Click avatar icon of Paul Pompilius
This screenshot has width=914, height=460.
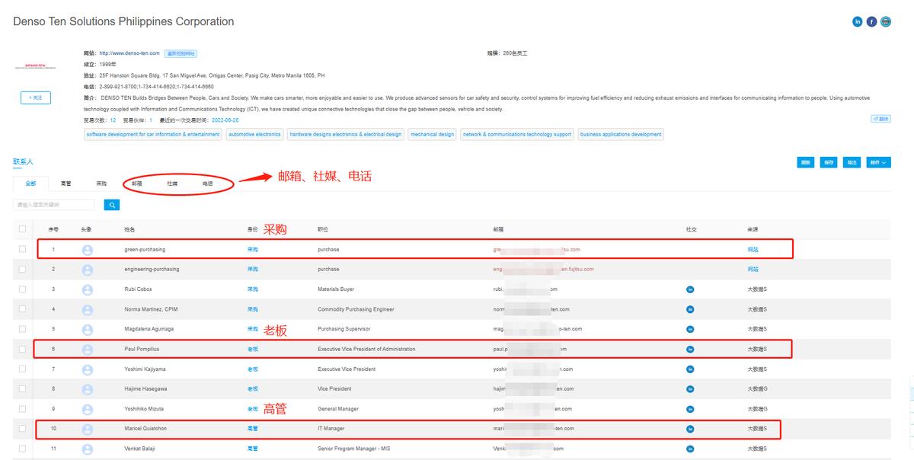click(88, 350)
